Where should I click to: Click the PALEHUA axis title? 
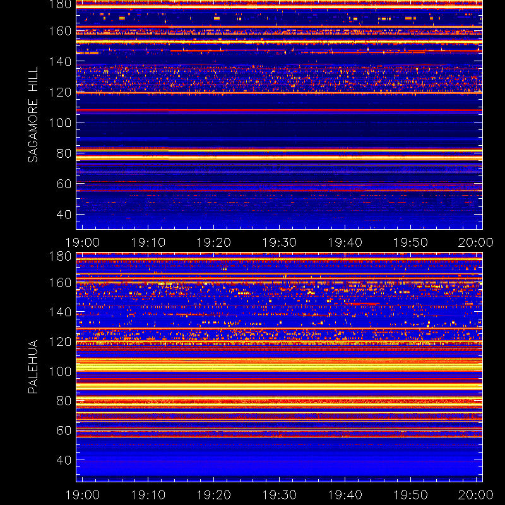click(33, 367)
